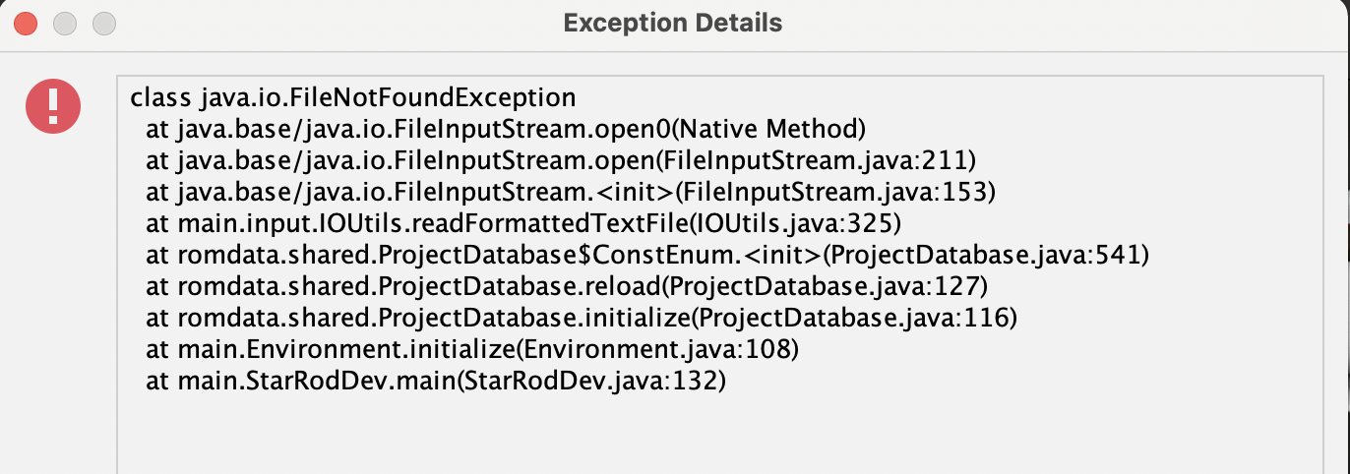Click the java.io.FileNotFoundException class line
1350x474 pixels.
tap(352, 98)
